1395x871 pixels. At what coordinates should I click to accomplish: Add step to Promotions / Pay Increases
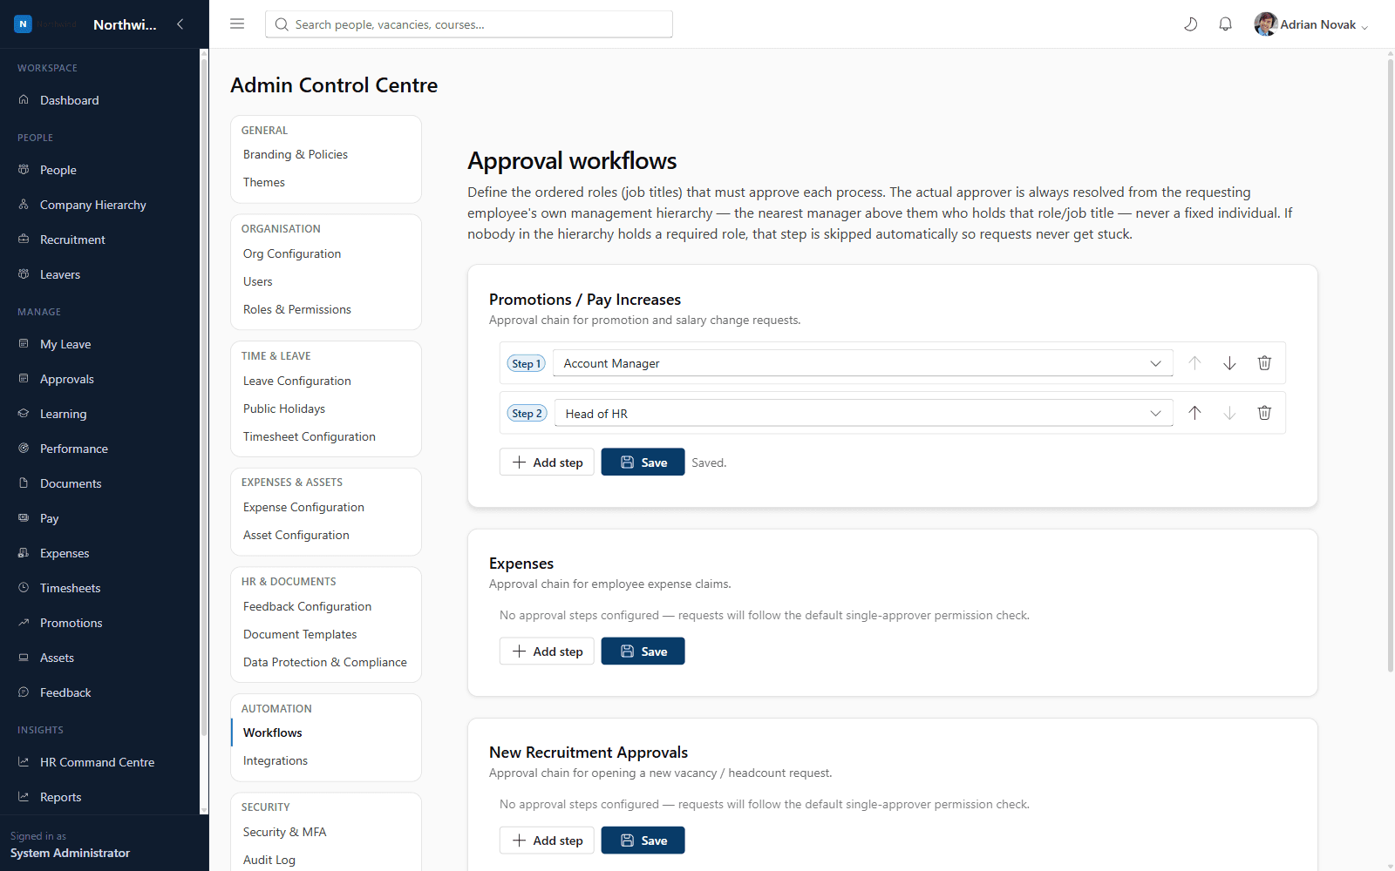coord(547,463)
